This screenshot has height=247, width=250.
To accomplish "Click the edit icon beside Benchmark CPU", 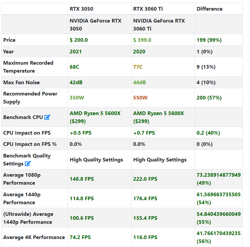I will pyautogui.click(x=47, y=117).
